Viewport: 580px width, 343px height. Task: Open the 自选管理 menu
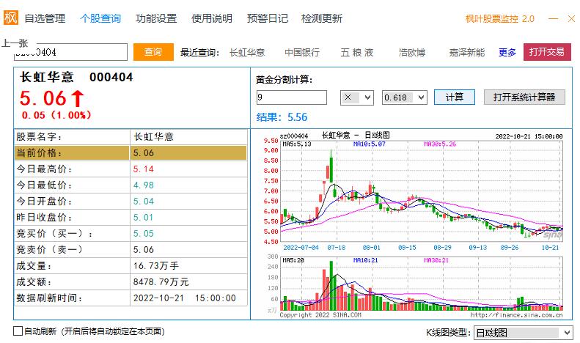point(45,18)
